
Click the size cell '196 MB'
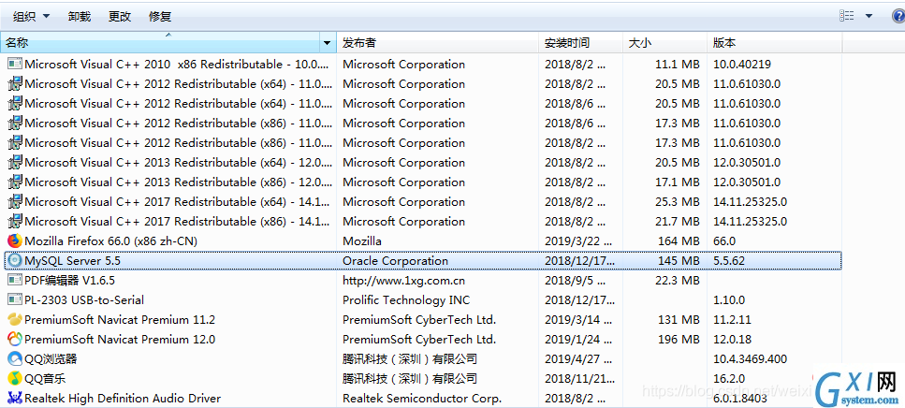(679, 339)
